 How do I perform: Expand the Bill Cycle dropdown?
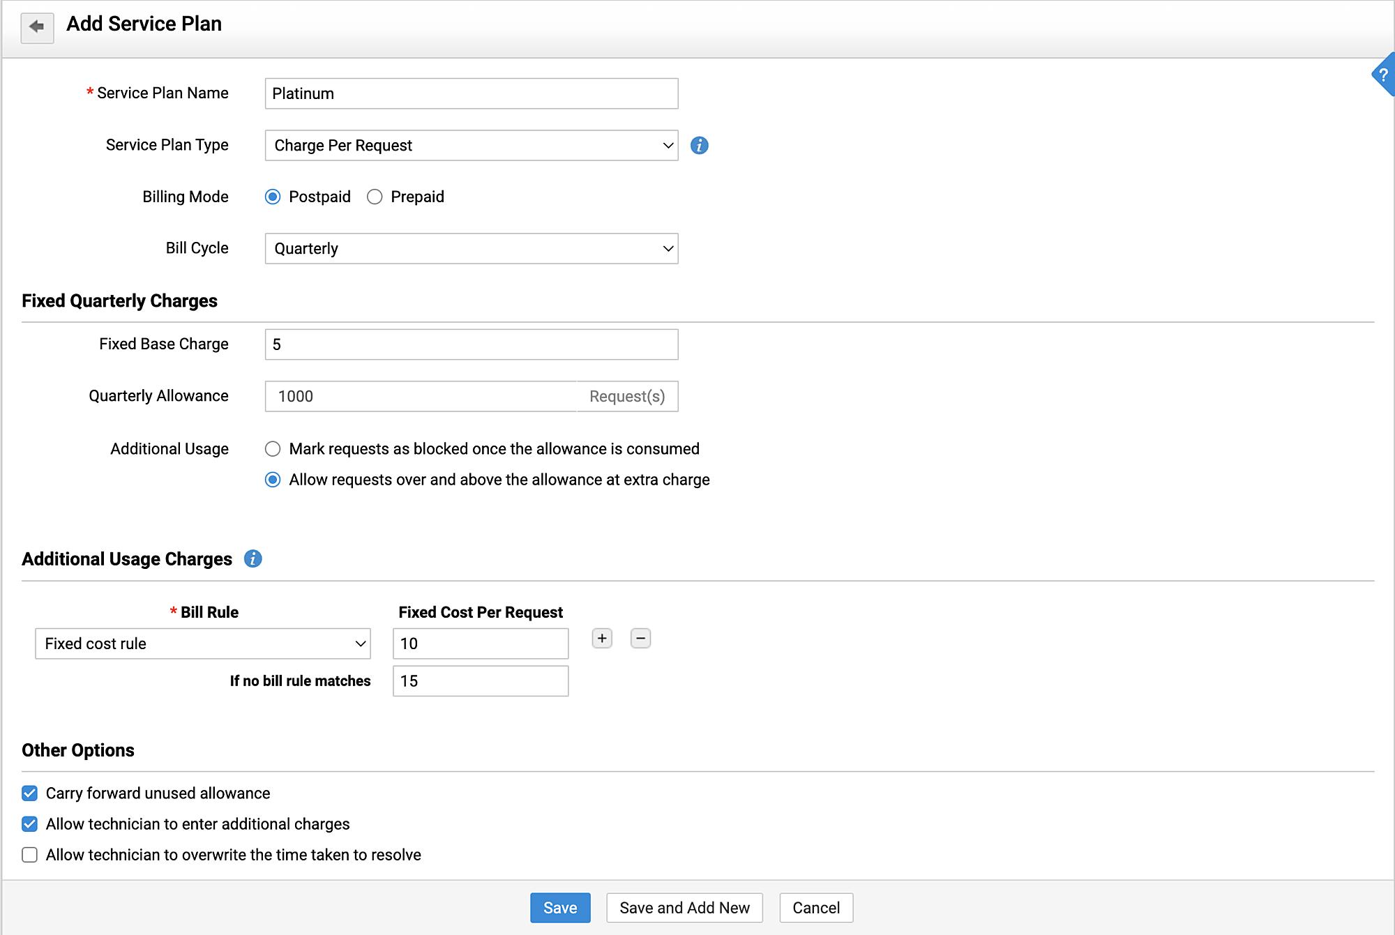(x=471, y=248)
